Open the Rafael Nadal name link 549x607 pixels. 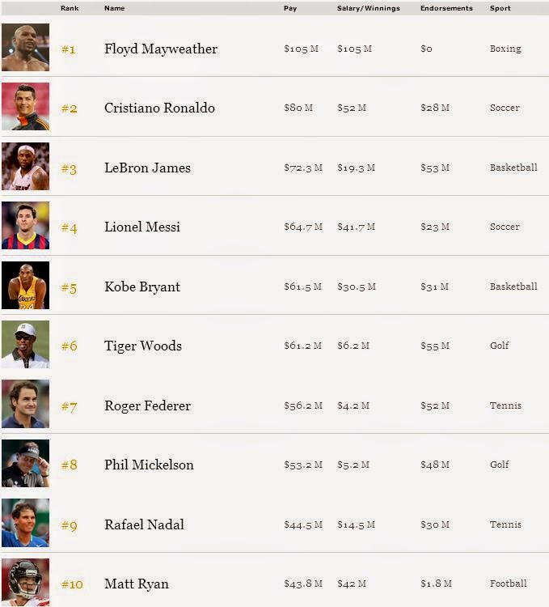tap(144, 524)
